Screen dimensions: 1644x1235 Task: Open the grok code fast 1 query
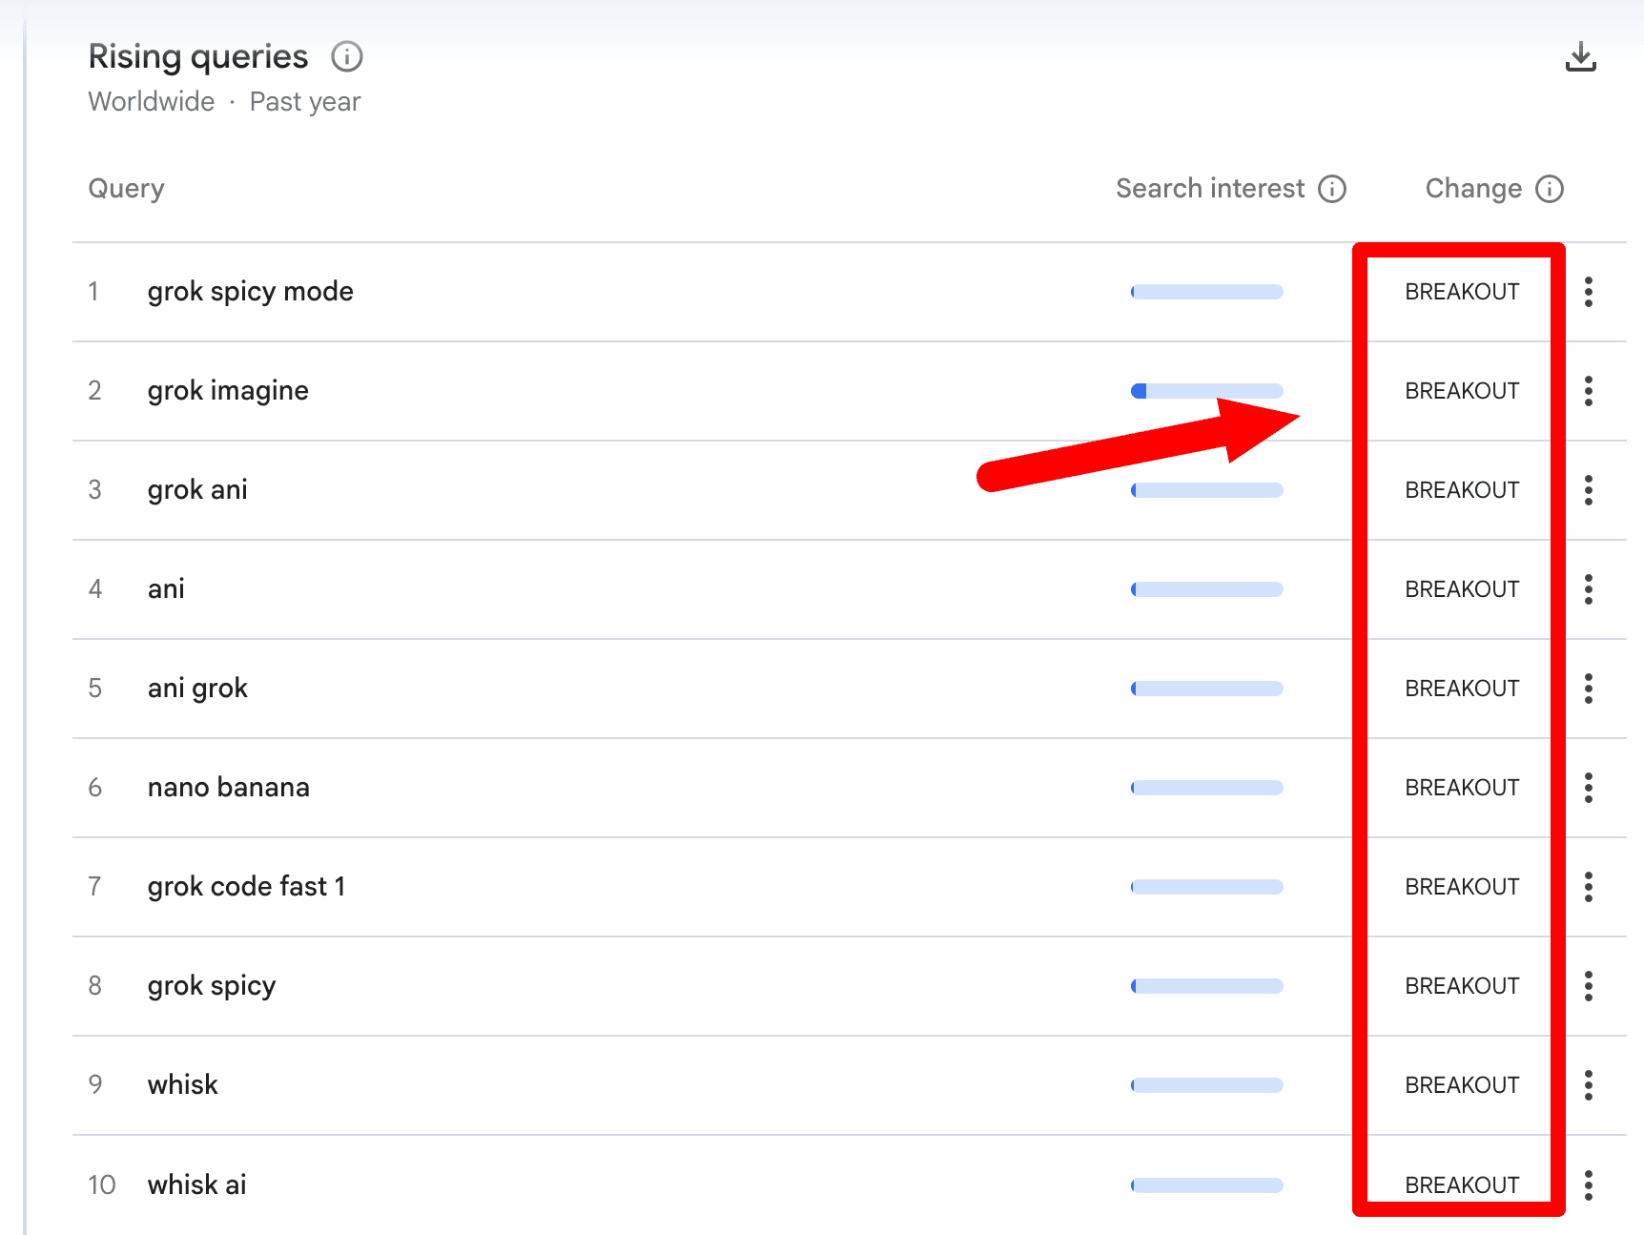pos(247,887)
